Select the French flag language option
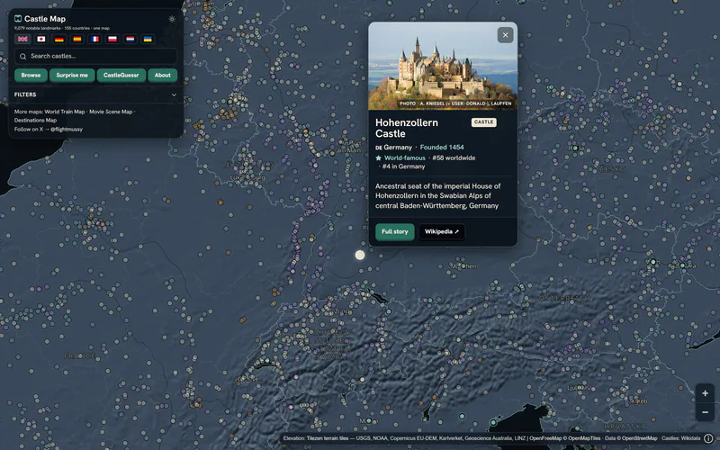Viewport: 720px width, 450px height. pos(94,39)
